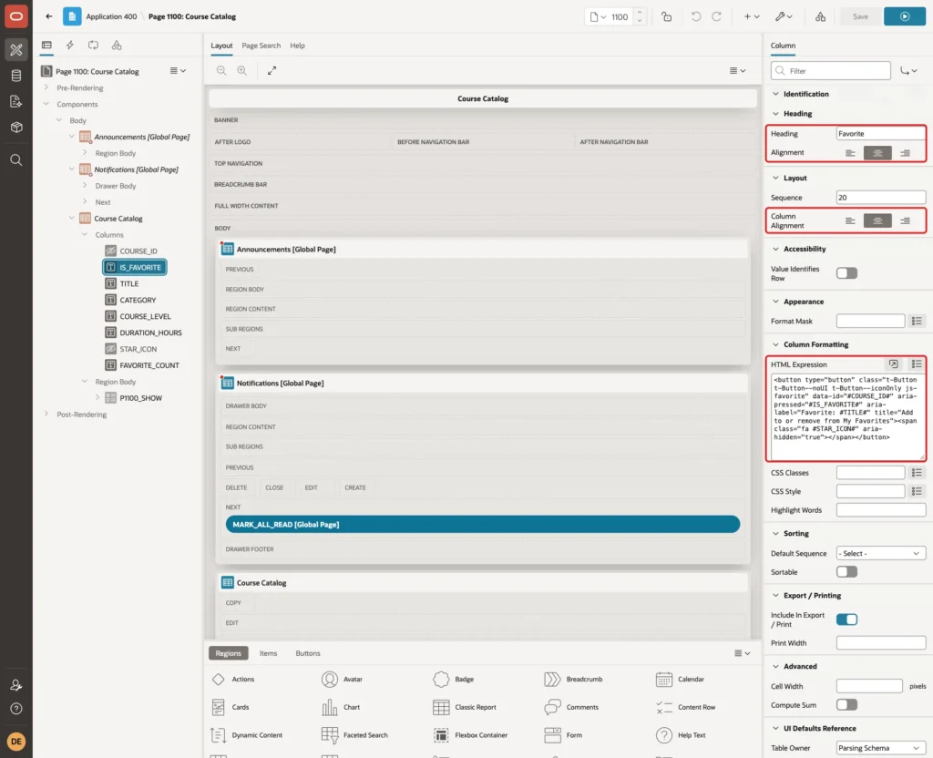The image size is (933, 758).
Task: Open the Default Sequence dropdown
Action: pyautogui.click(x=881, y=553)
